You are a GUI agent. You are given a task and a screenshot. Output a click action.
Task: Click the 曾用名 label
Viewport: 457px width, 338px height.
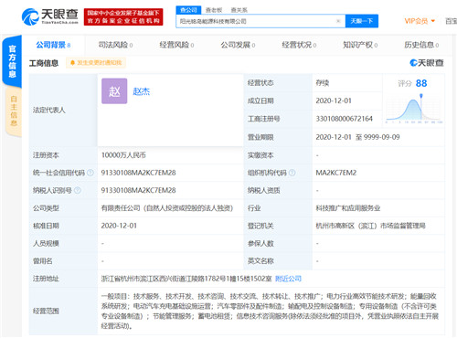pyautogui.click(x=42, y=261)
